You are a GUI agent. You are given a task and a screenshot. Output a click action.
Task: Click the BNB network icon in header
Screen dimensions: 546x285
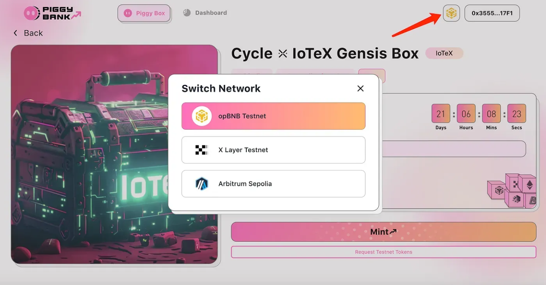coord(451,13)
